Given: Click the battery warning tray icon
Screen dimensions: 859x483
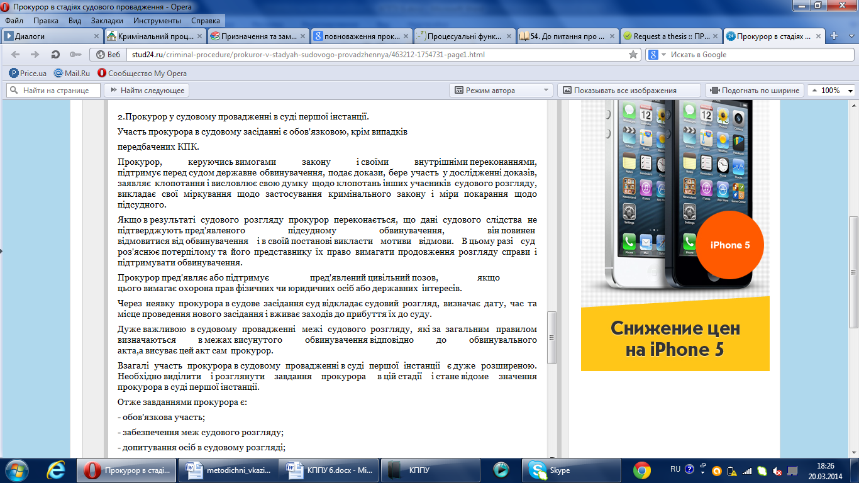Looking at the screenshot, I should coord(732,470).
